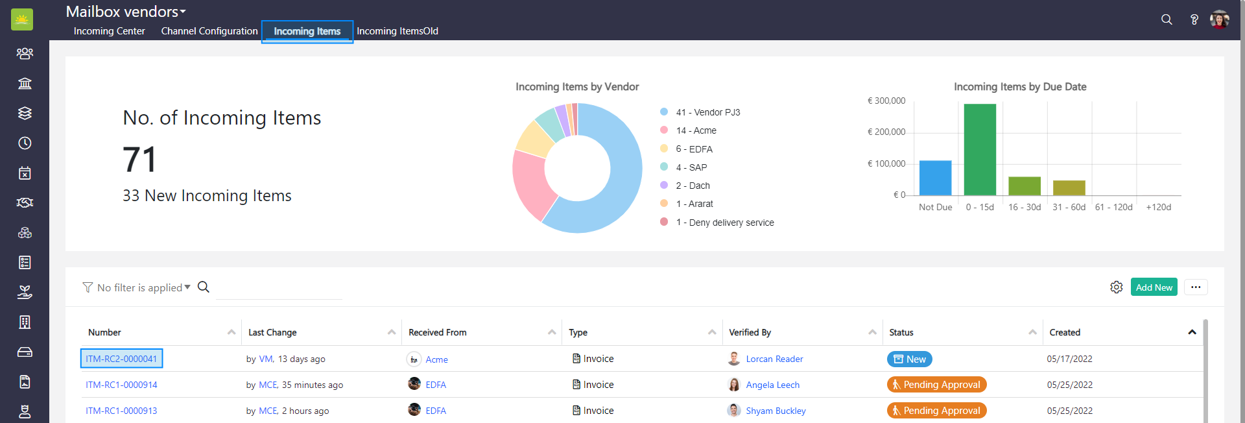This screenshot has height=423, width=1245.
Task: Open the Channel Configuration tab
Action: tap(209, 31)
